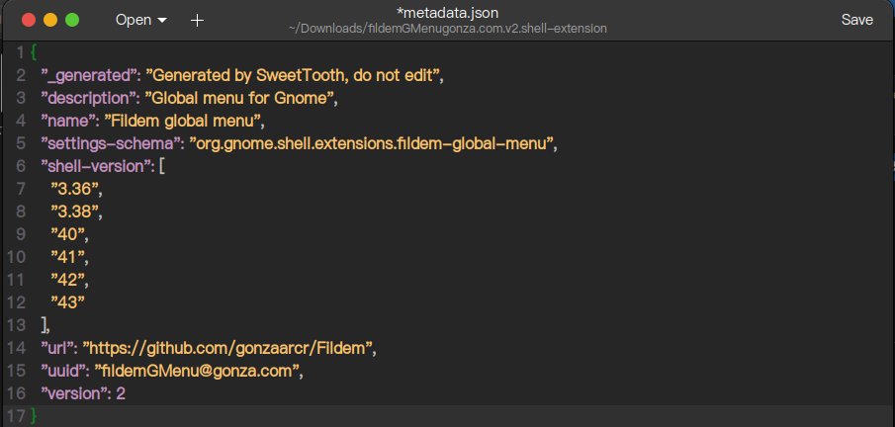Click the "Fildem global menu" name value
895x427 pixels.
coord(202,121)
